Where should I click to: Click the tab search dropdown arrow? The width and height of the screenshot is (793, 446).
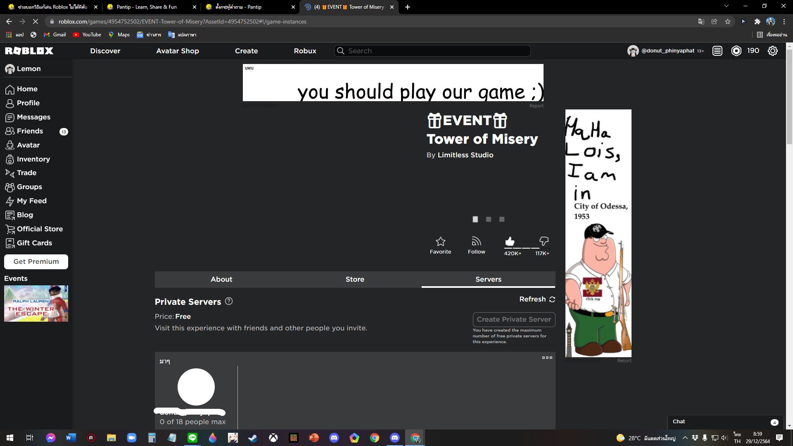pos(727,6)
